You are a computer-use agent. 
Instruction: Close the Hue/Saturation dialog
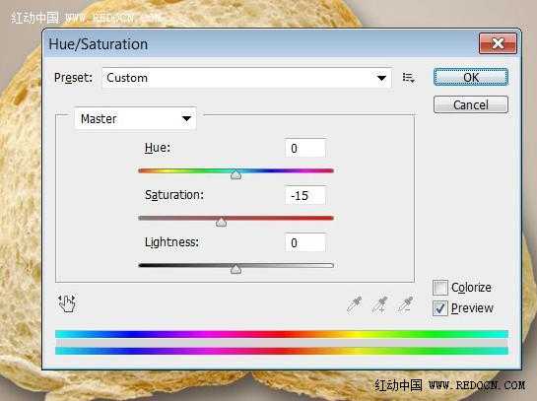(x=498, y=43)
